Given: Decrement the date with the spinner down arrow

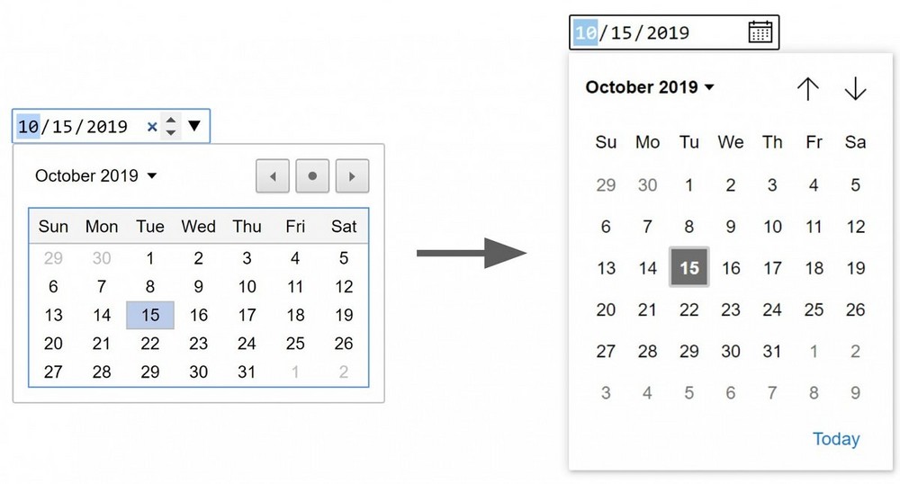Looking at the screenshot, I should point(171,133).
